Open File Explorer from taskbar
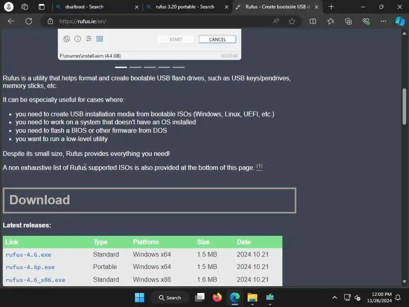Image resolution: width=409 pixels, height=307 pixels. [252, 297]
